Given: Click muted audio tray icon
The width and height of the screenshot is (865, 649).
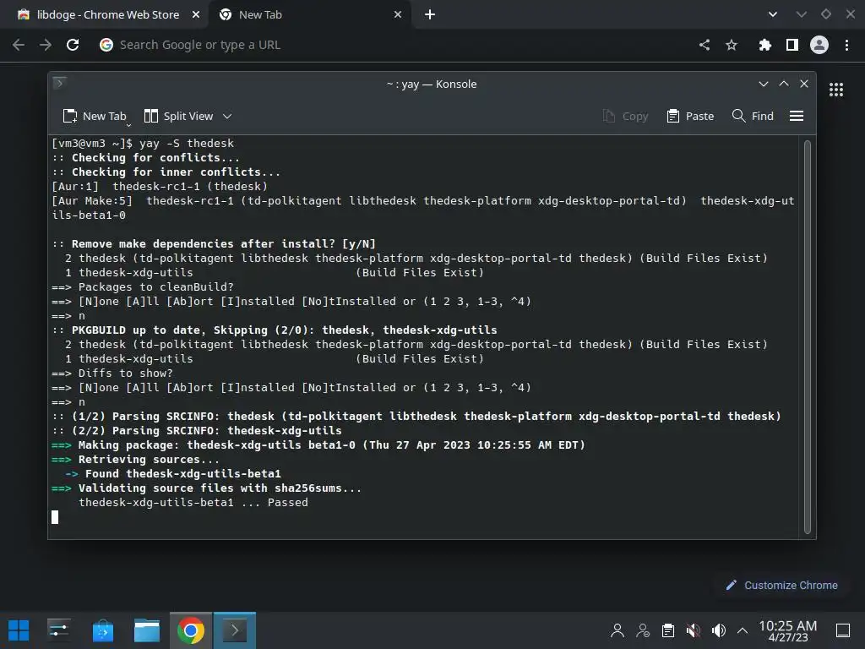Looking at the screenshot, I should (x=694, y=630).
